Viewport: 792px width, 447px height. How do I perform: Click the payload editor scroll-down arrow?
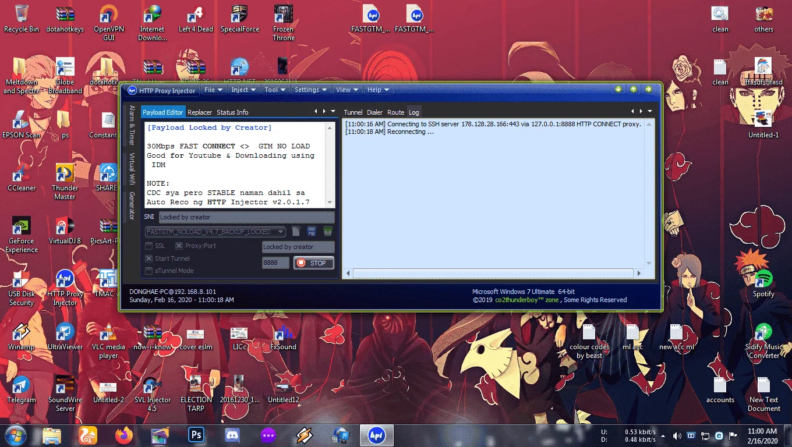point(331,203)
